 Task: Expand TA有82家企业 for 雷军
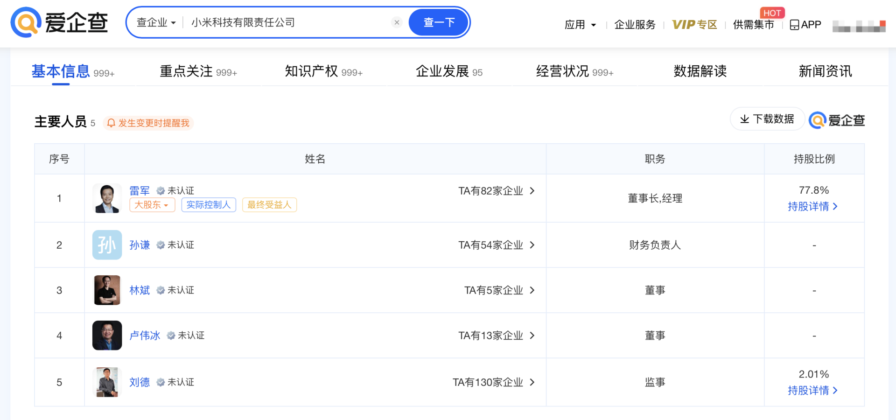[x=496, y=191]
